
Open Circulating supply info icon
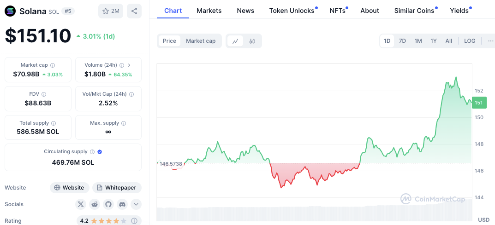(92, 152)
